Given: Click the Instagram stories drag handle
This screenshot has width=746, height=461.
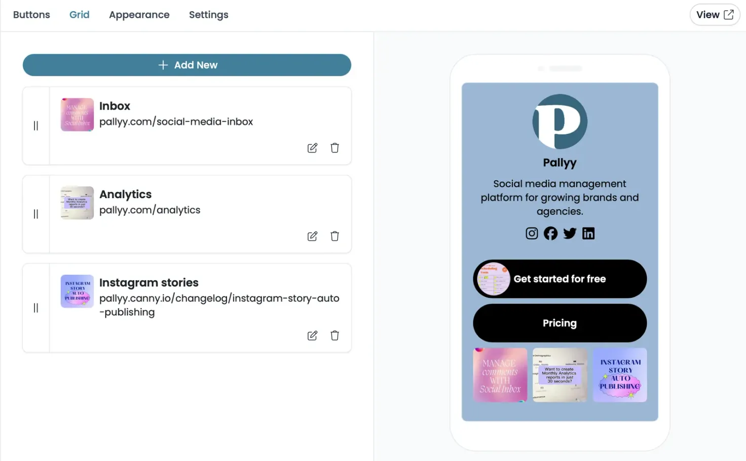Looking at the screenshot, I should 36,308.
